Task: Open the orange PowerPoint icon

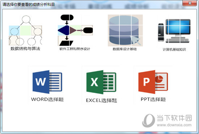Action: click(153, 82)
